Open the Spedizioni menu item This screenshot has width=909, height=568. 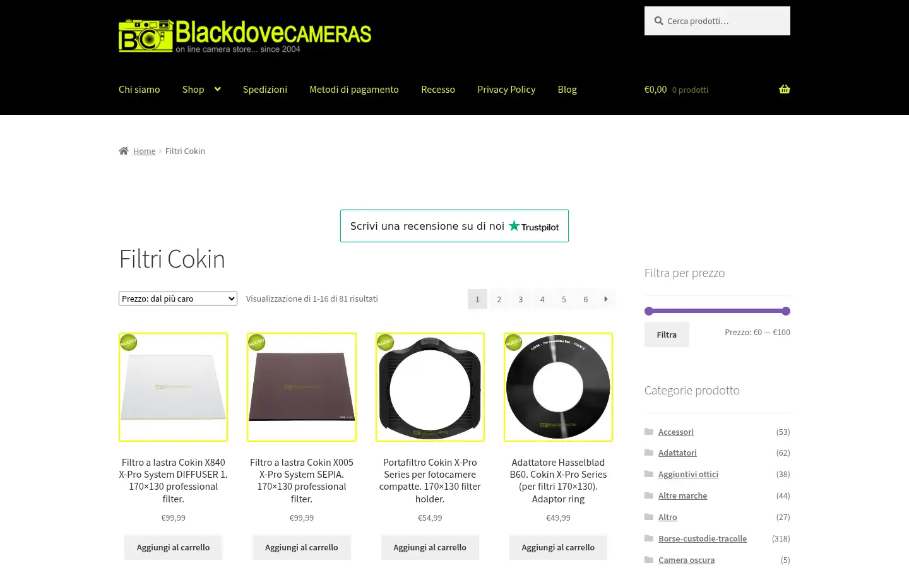coord(265,89)
